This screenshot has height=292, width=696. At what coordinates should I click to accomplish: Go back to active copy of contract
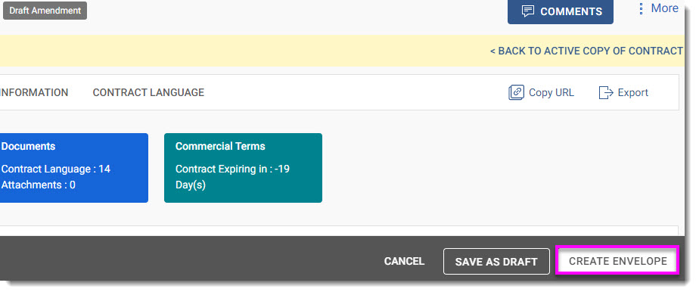click(586, 51)
